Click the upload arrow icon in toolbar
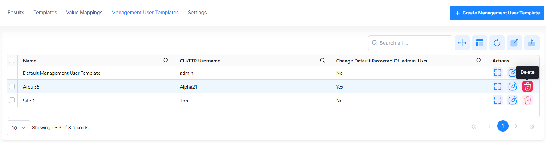 531,43
